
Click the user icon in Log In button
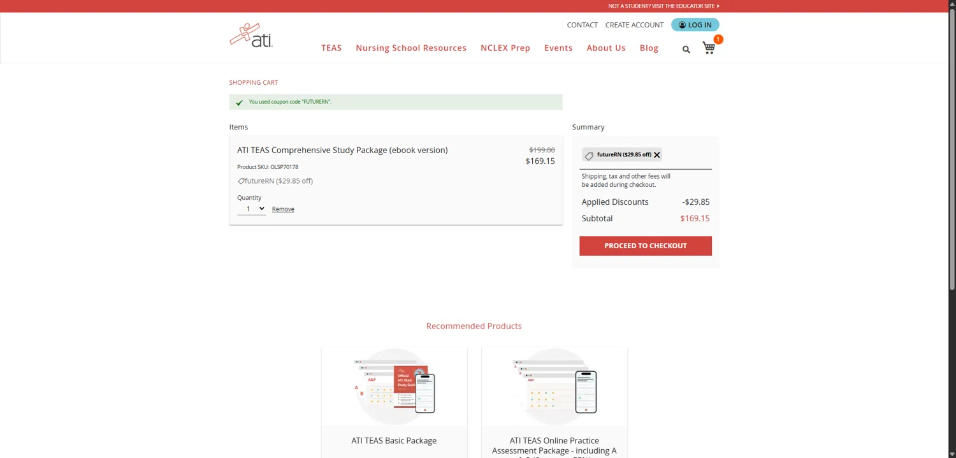(x=682, y=25)
